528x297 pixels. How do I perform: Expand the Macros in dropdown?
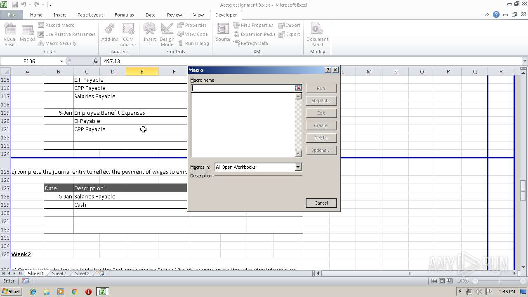[x=298, y=167]
